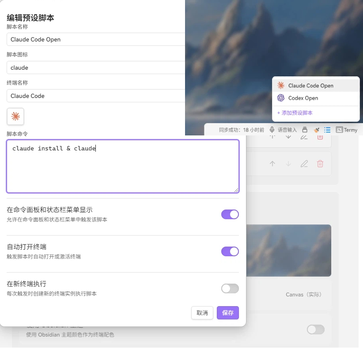This screenshot has width=363, height=352.
Task: Click the down arrow on the last script row
Action: (288, 164)
